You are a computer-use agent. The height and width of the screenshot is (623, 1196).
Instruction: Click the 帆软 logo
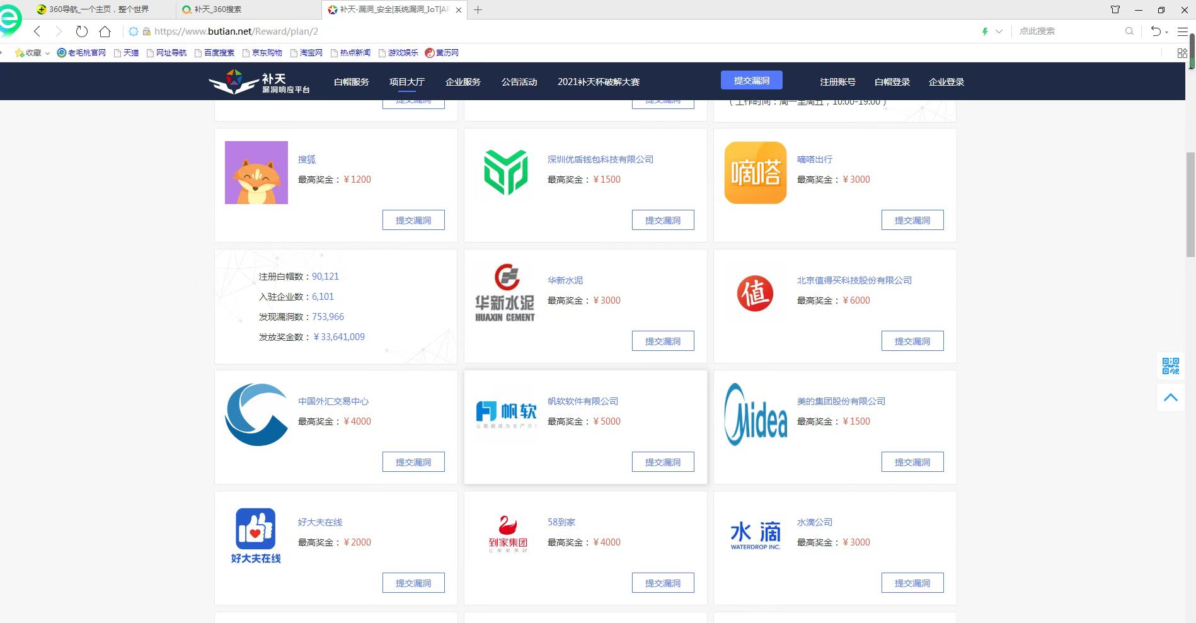click(506, 414)
